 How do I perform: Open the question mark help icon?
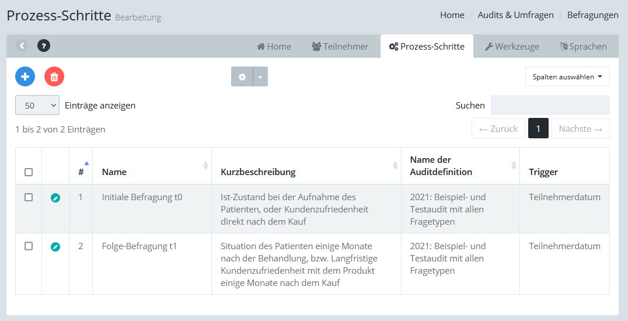44,46
